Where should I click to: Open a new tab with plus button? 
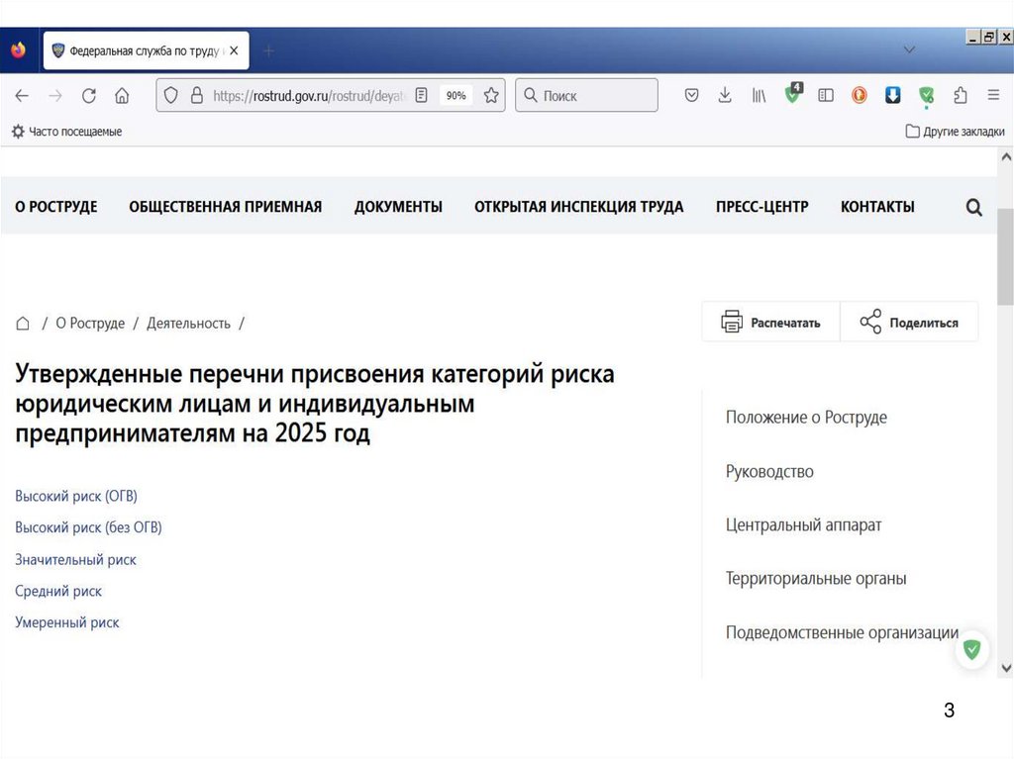pyautogui.click(x=269, y=50)
